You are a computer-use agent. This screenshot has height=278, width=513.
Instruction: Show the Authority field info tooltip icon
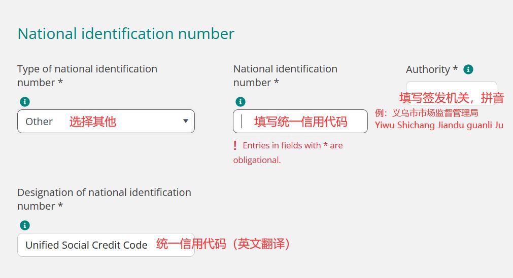coord(468,69)
